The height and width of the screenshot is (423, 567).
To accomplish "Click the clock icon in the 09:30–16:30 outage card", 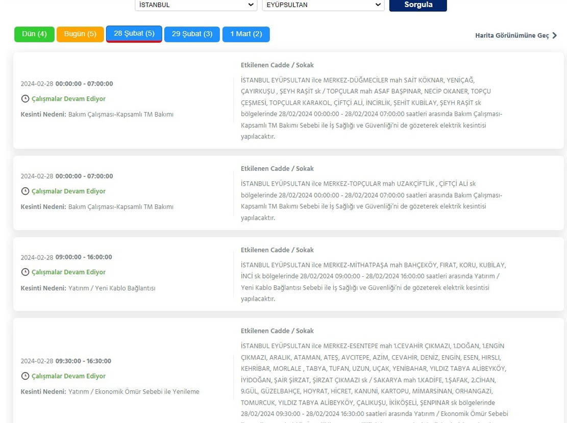I will point(25,376).
